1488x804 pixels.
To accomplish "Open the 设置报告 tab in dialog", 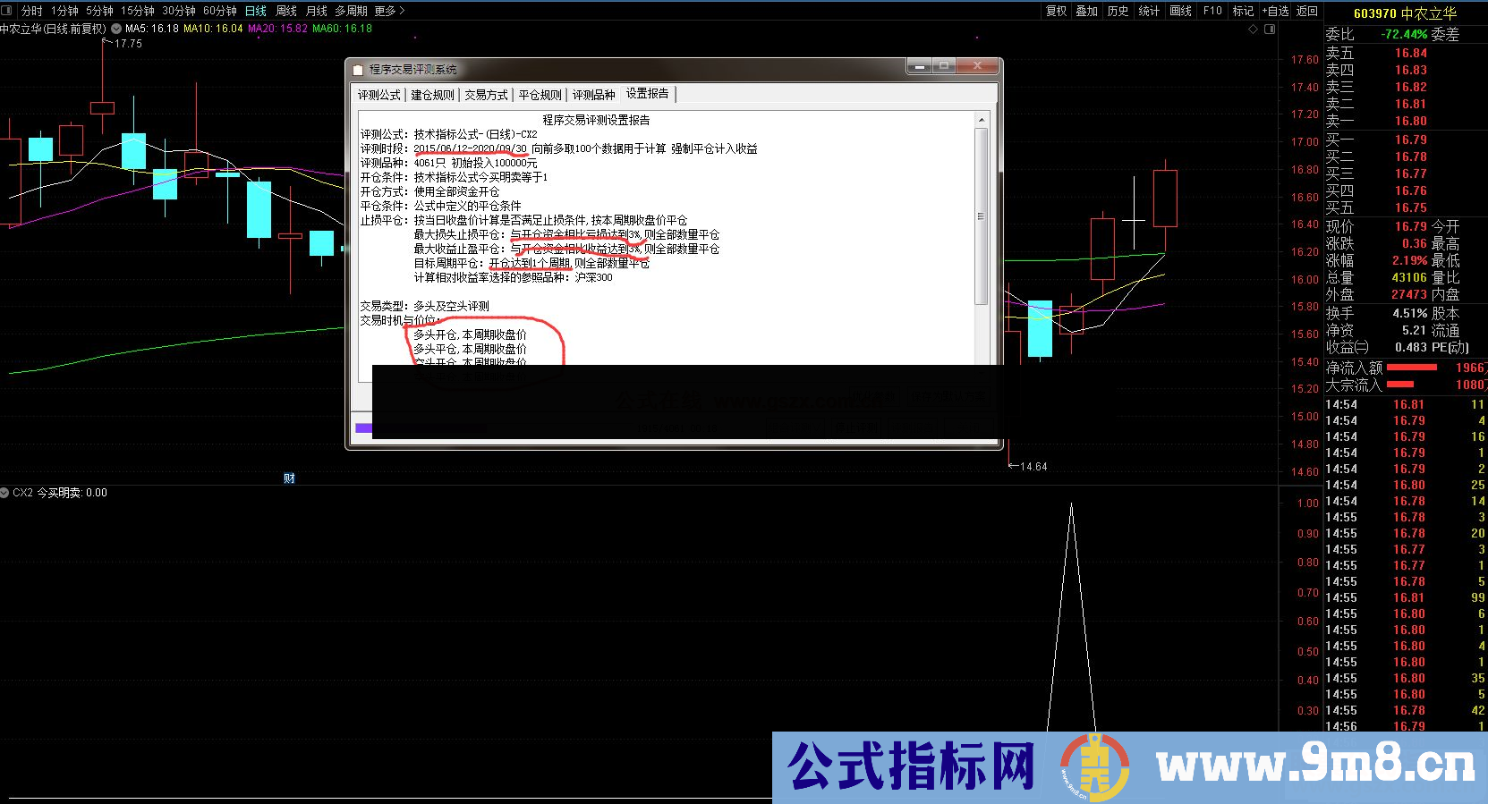I will (648, 94).
